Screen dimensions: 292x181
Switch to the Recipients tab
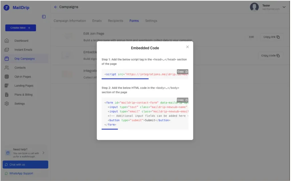[115, 21]
